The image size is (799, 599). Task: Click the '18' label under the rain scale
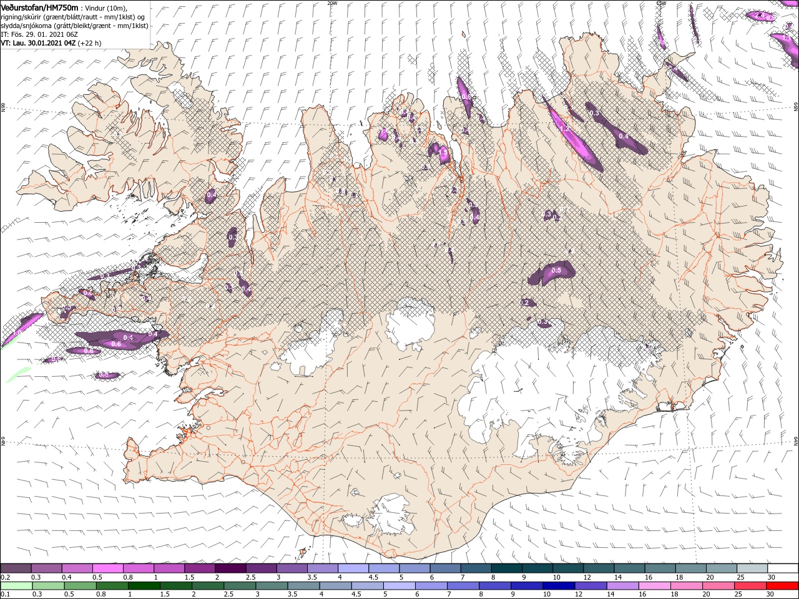[675, 594]
